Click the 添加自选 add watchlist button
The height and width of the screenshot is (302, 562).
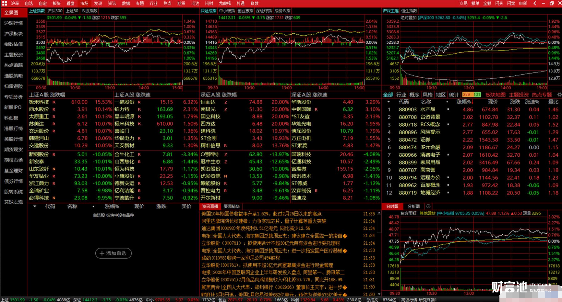coord(114,253)
